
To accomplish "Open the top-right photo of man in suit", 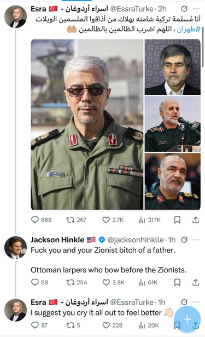I will pos(173,67).
